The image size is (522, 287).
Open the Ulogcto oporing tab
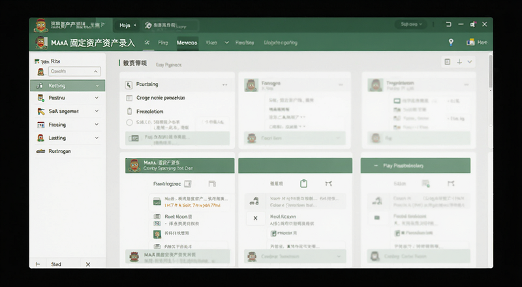click(x=281, y=42)
